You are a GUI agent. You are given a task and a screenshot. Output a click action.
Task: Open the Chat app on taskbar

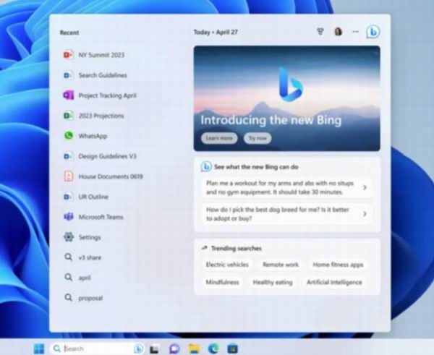click(174, 348)
